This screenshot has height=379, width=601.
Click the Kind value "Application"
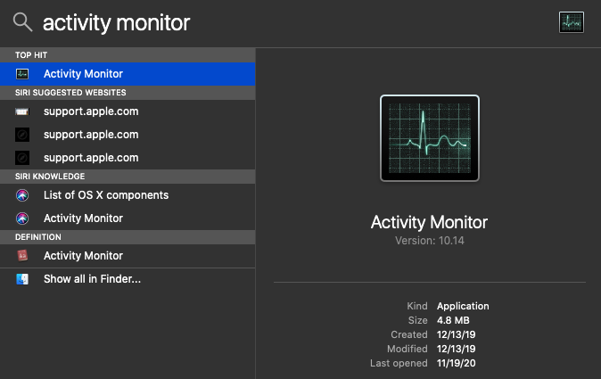463,306
